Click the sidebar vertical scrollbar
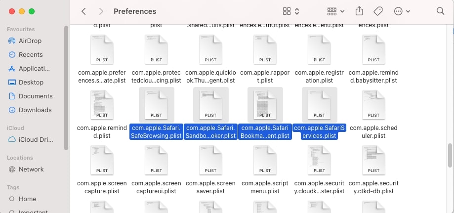Viewport: 454px width, 213px height. pos(66,88)
